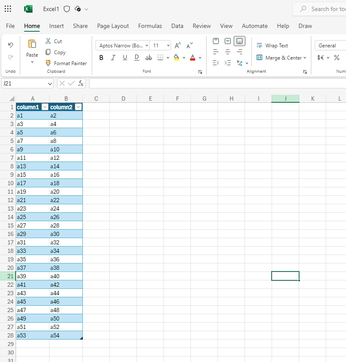Image resolution: width=346 pixels, height=362 pixels.
Task: Copy the selection
Action: click(x=56, y=52)
